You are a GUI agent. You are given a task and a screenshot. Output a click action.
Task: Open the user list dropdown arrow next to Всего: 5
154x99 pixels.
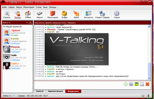coord(27,23)
